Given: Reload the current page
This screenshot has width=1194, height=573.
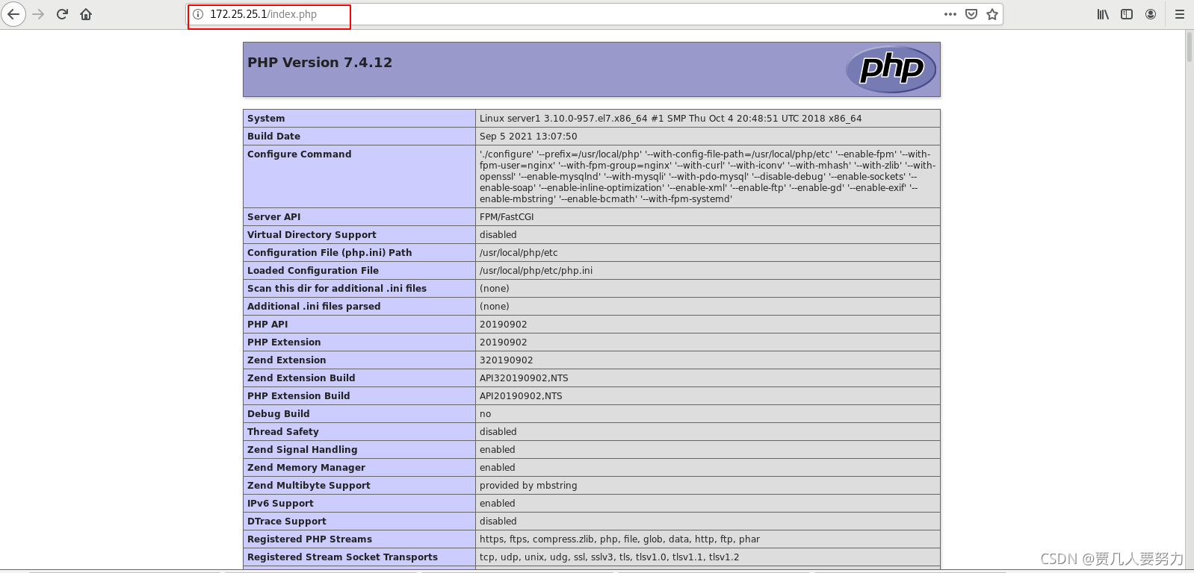Looking at the screenshot, I should coord(62,14).
